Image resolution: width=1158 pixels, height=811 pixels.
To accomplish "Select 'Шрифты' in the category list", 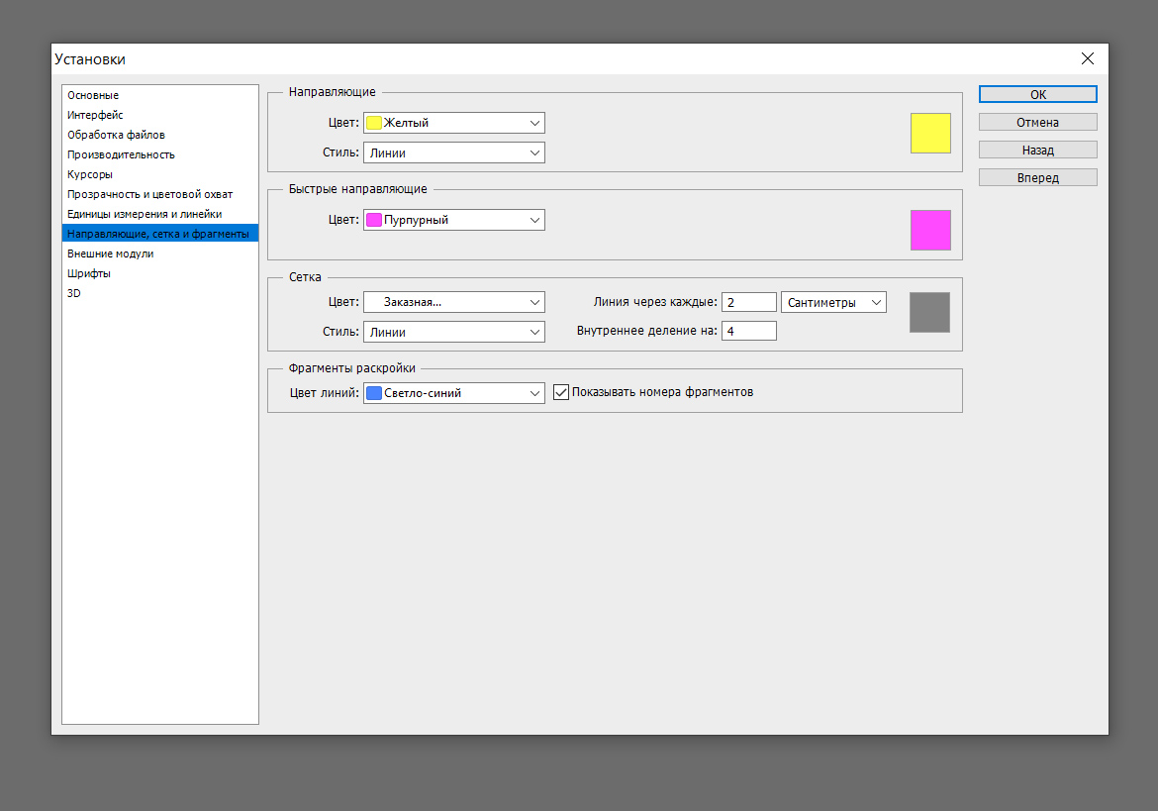I will click(x=89, y=273).
